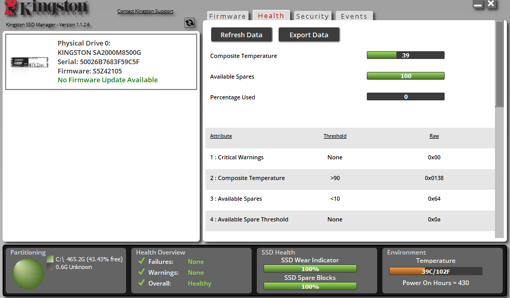Sort by the Attribute column header

[221, 136]
